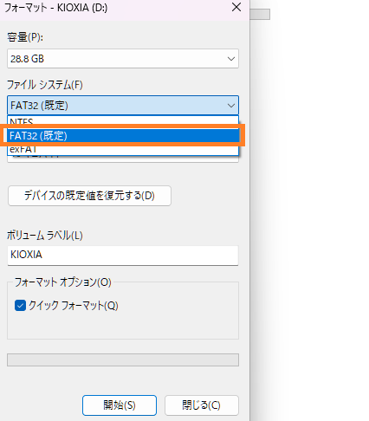The image size is (369, 421).
Task: Toggle quick format via its クイック フォーマット(Q) label
Action: point(74,306)
